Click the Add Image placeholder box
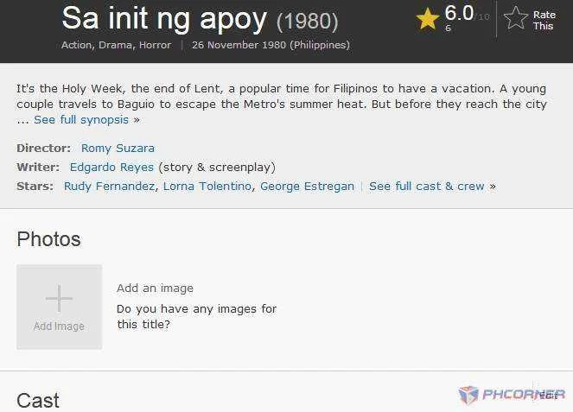573x412 pixels. click(59, 307)
